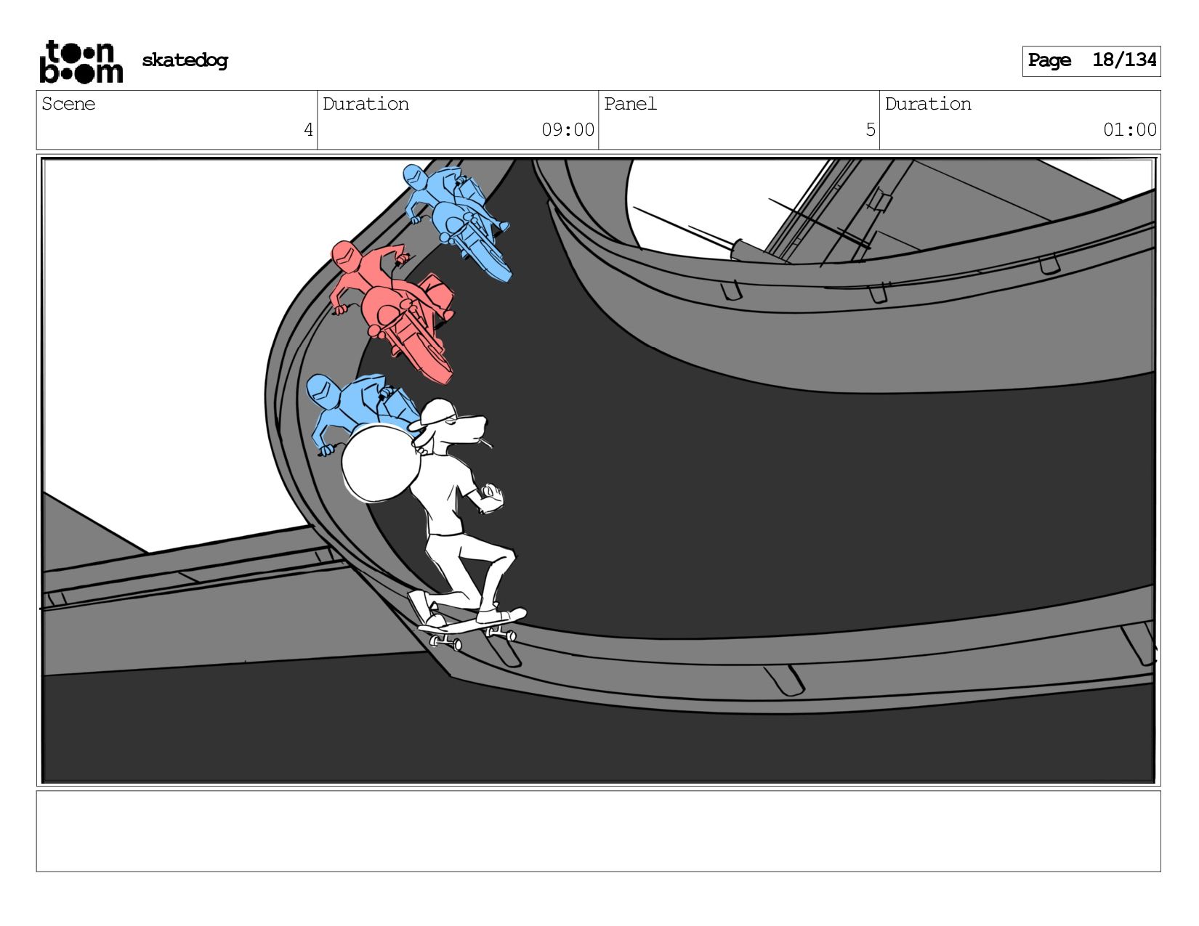Select the 'skatedog' project title

pyautogui.click(x=185, y=60)
